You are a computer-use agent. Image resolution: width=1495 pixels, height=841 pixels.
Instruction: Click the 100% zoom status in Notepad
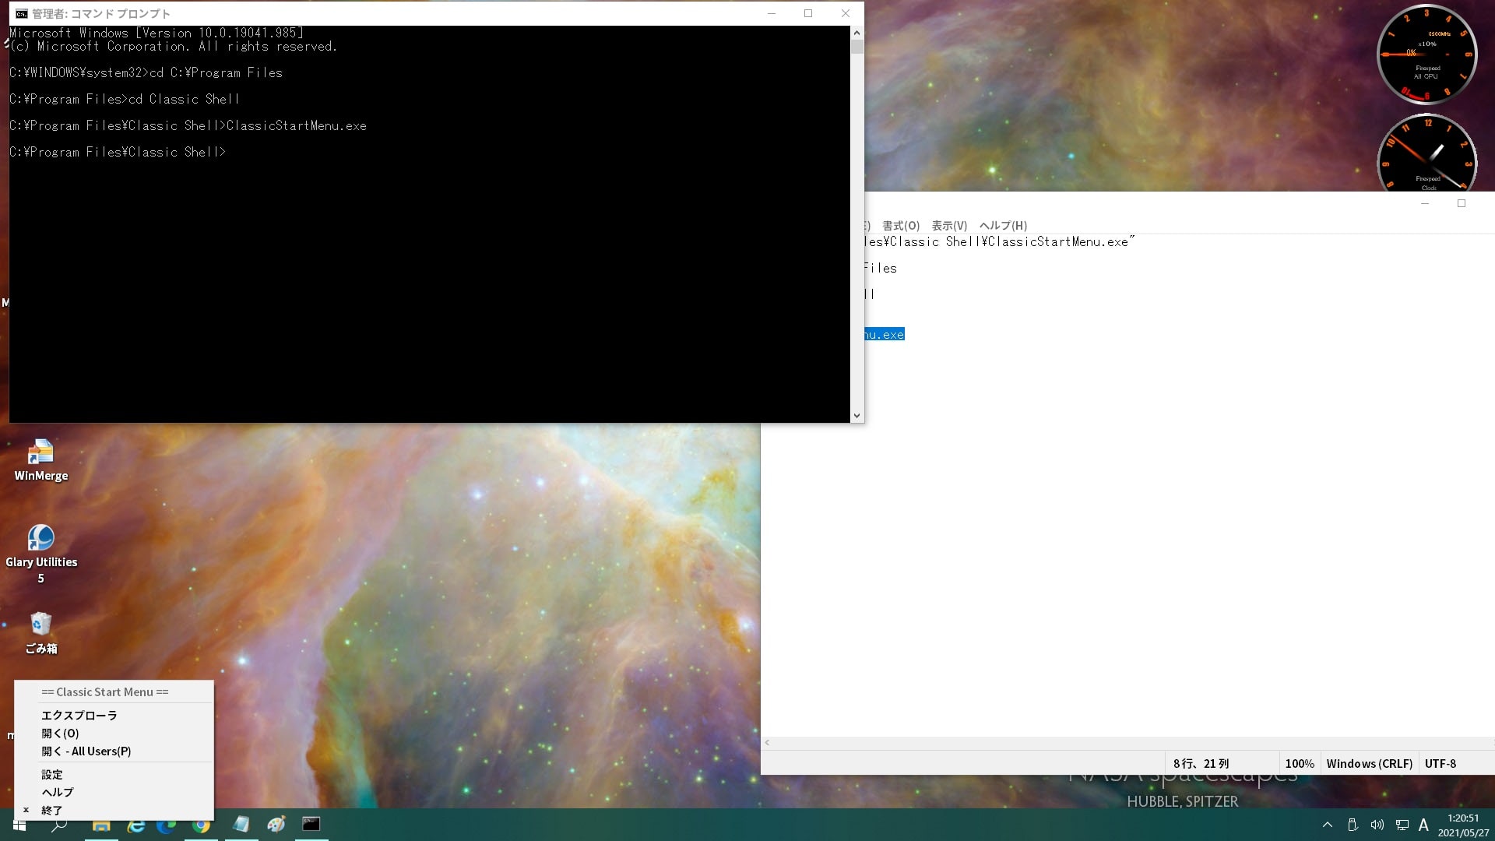pos(1299,763)
